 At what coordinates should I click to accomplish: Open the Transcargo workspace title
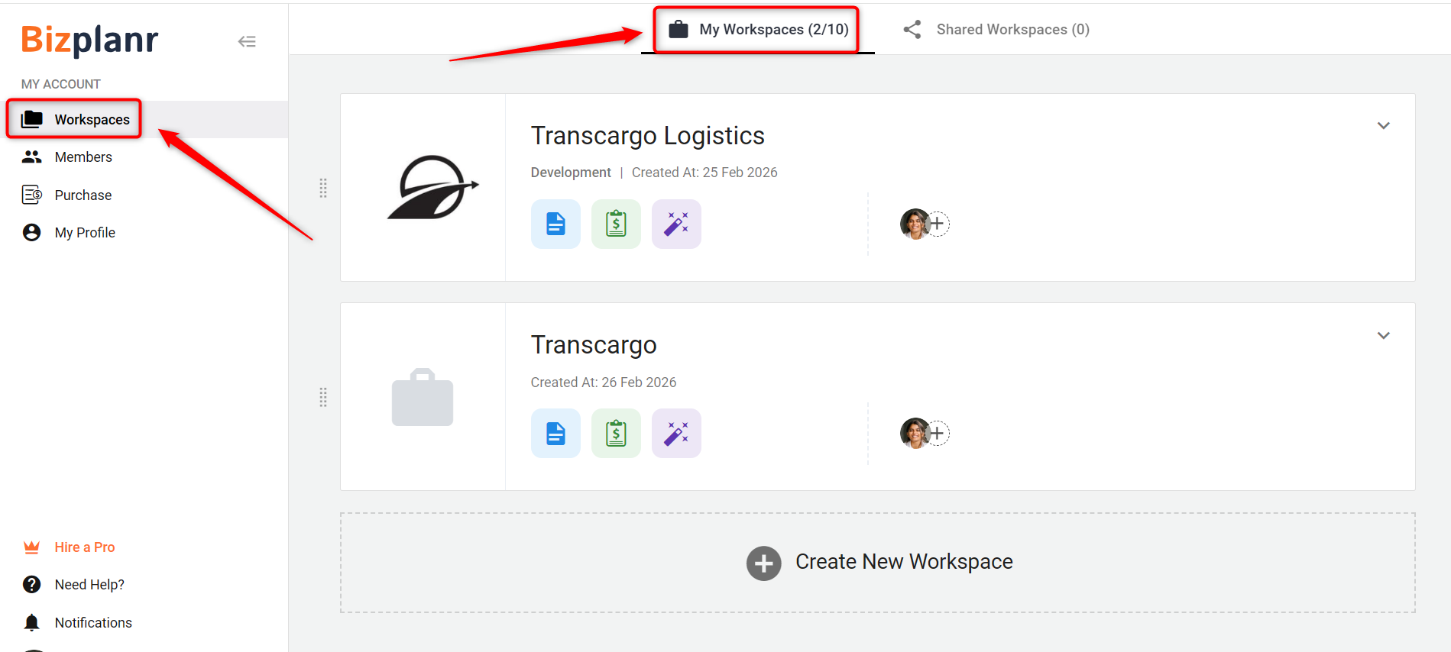594,344
